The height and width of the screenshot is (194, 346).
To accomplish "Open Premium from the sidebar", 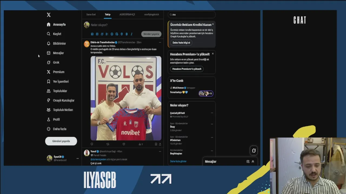I will (55, 72).
